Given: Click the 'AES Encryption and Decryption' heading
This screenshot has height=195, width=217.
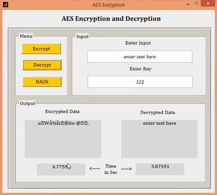Looking at the screenshot, I should (111, 19).
